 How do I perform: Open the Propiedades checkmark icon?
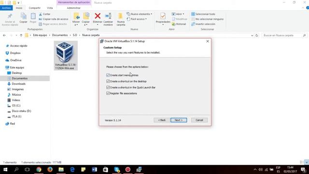pyautogui.click(x=163, y=16)
